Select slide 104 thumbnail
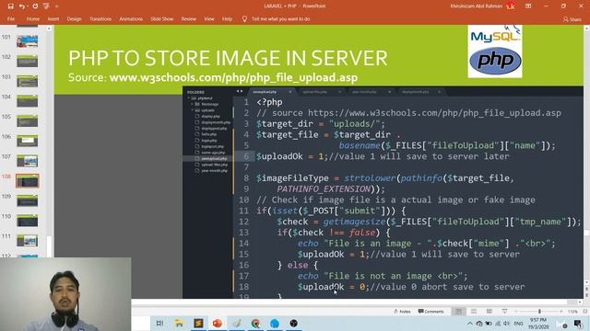The image size is (590, 331). point(27,101)
